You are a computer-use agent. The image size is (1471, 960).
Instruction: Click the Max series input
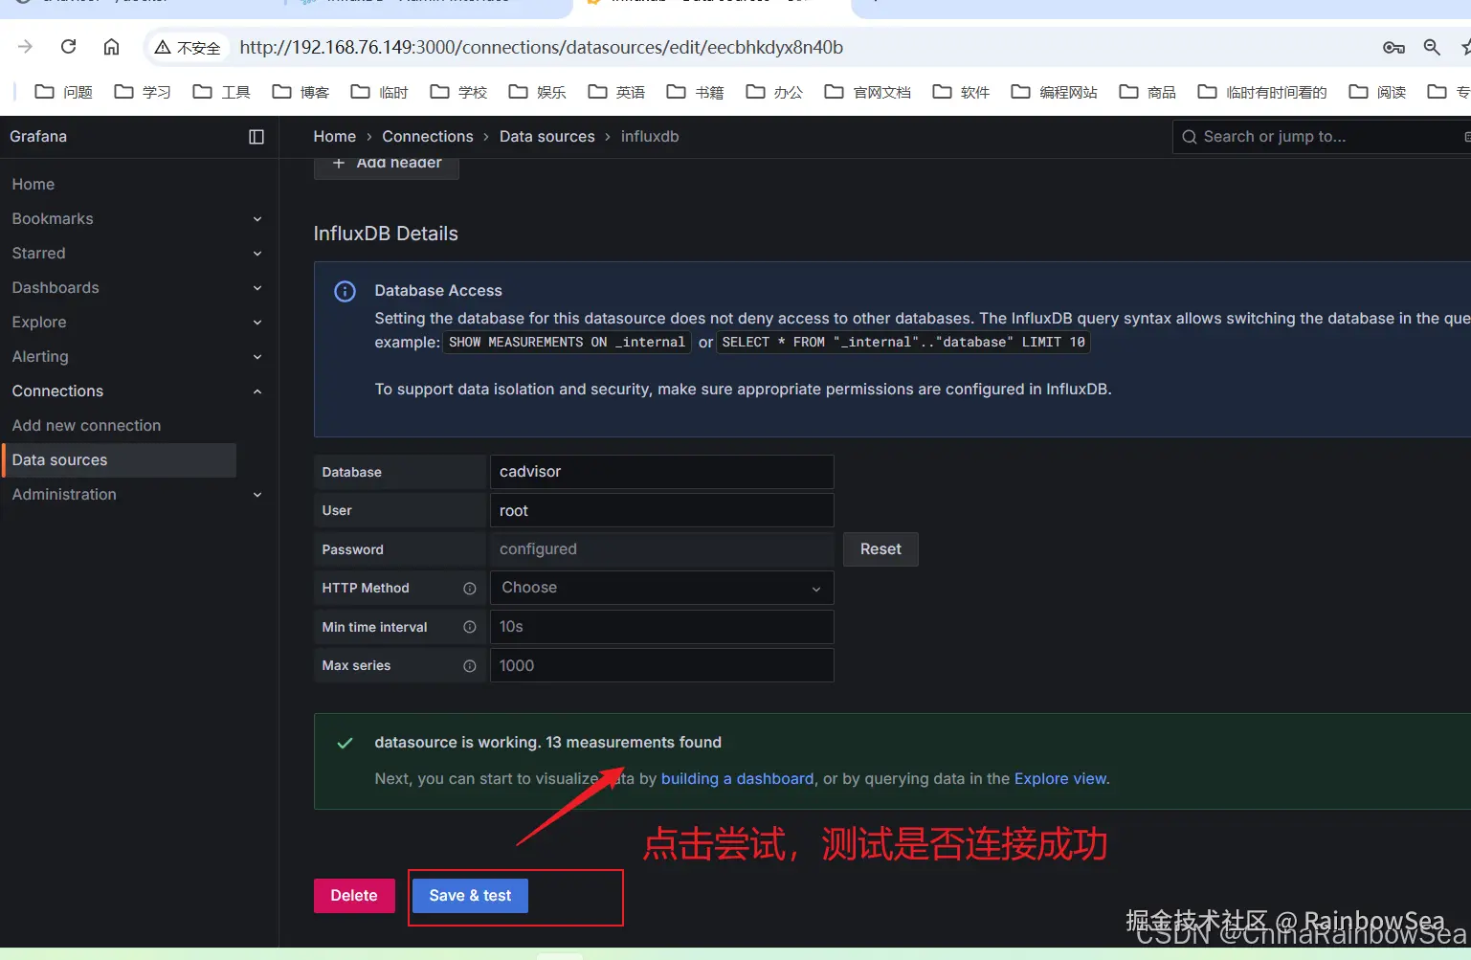661,665
